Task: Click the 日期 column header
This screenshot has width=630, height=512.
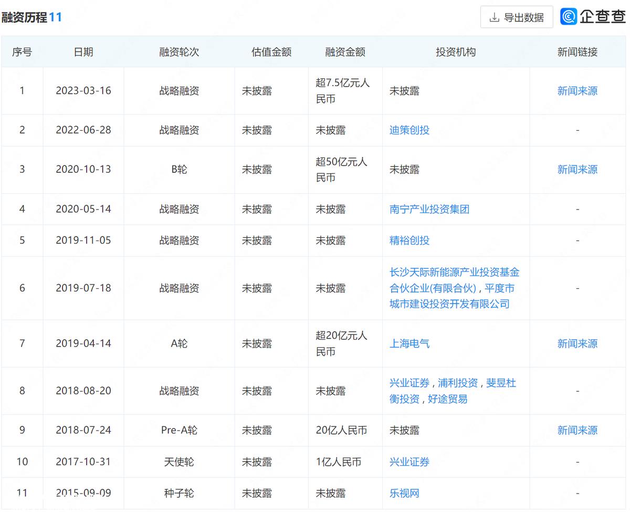Action: click(83, 52)
